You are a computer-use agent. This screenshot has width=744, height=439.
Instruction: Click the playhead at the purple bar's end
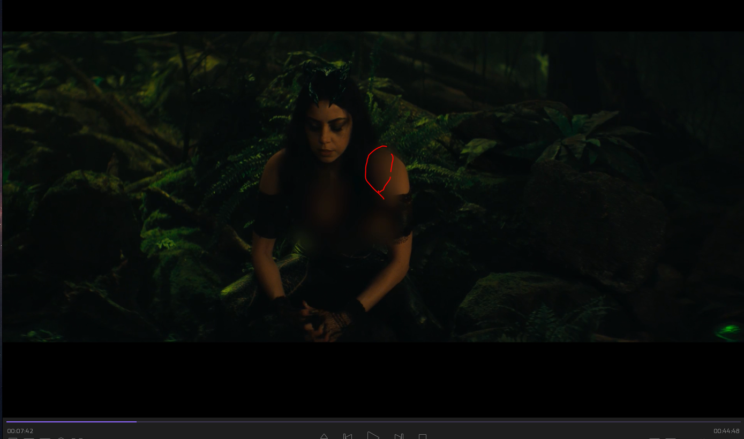(136, 422)
